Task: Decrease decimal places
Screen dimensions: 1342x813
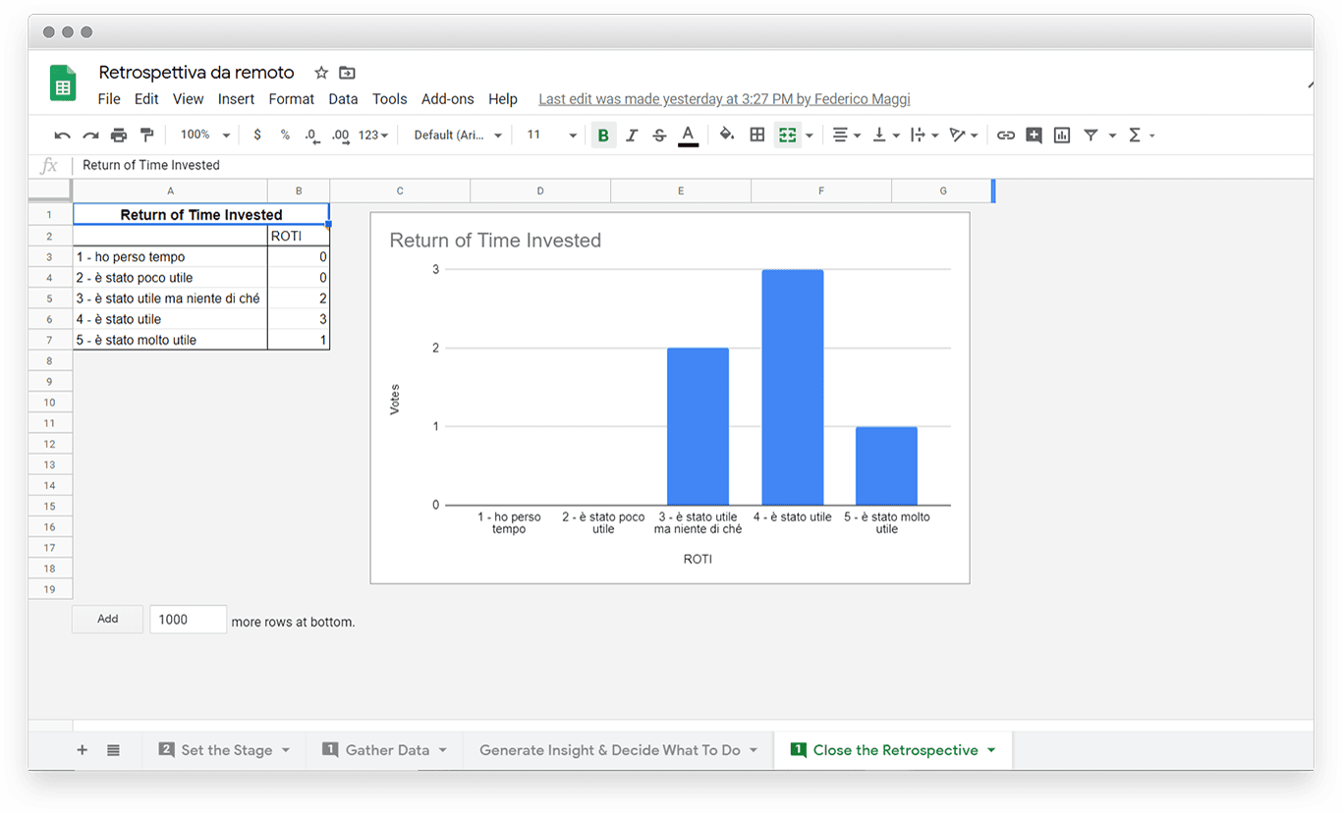Action: tap(311, 135)
